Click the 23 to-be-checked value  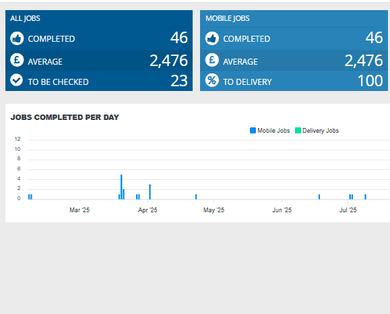[179, 81]
